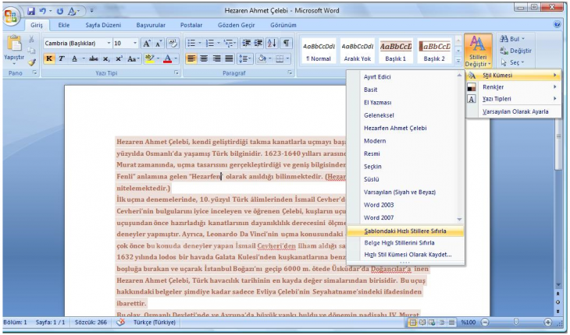Click the Değiştir replace tool
The width and height of the screenshot is (570, 335).
(x=515, y=51)
